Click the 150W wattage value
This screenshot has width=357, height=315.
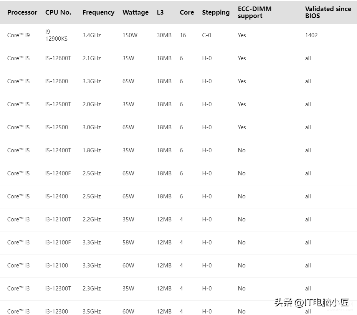click(130, 35)
